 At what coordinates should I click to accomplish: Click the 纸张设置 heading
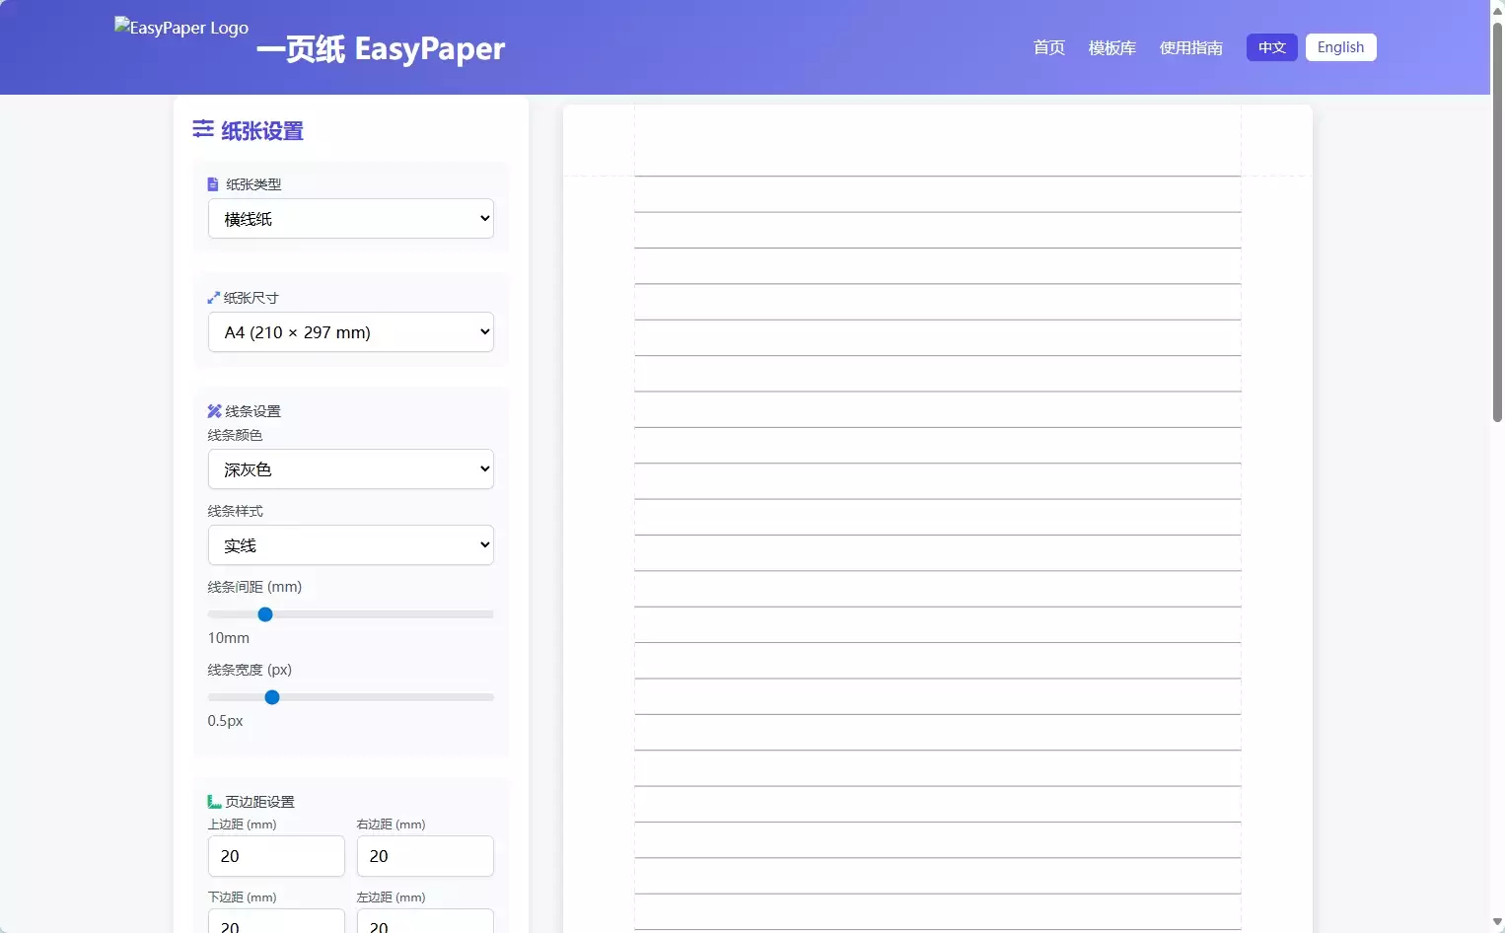click(x=262, y=131)
